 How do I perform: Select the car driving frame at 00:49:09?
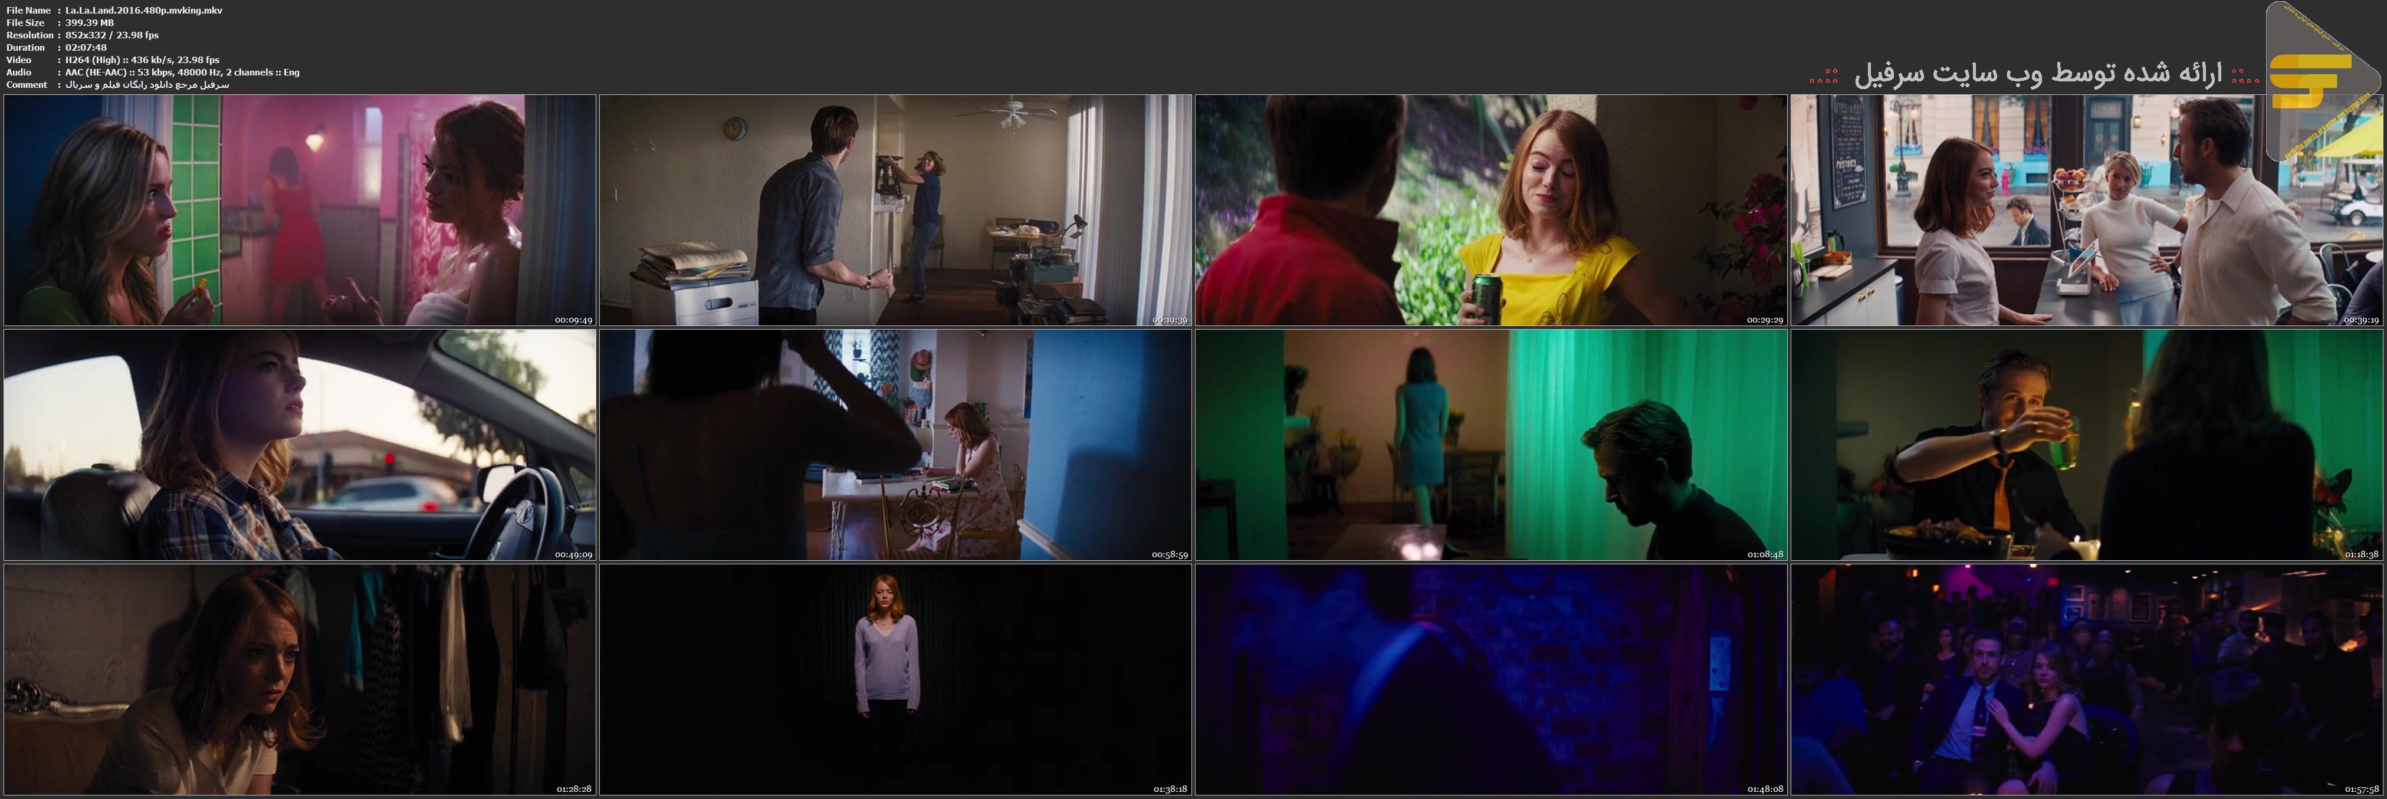[x=299, y=444]
